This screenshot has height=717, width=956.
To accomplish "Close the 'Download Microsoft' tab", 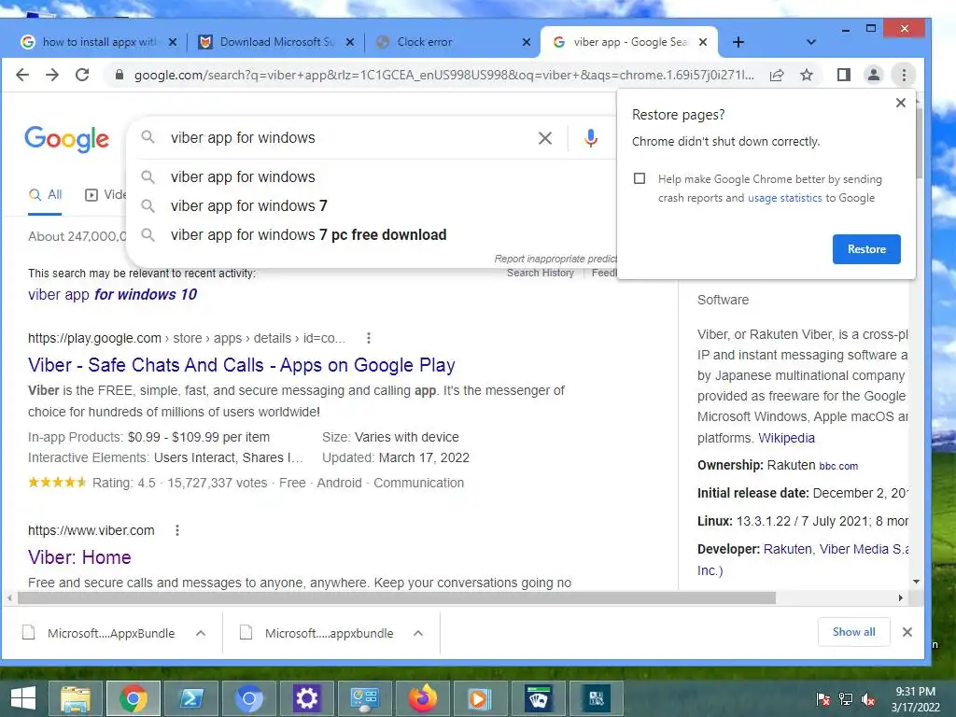I will 350,42.
